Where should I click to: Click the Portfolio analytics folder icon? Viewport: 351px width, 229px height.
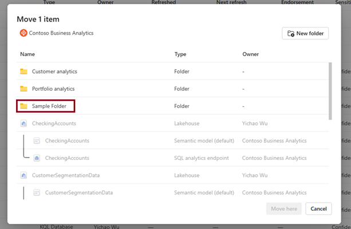pyautogui.click(x=23, y=89)
